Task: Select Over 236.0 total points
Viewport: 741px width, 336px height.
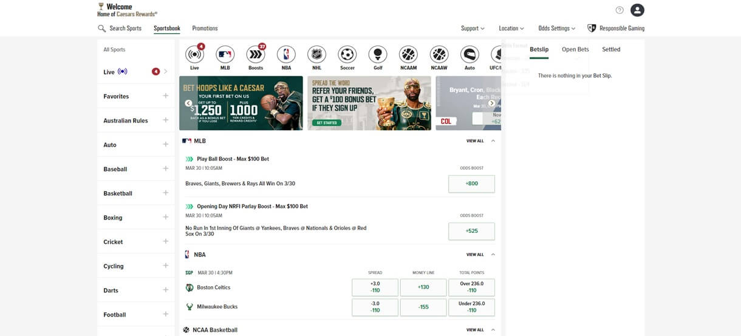Action: (x=471, y=287)
